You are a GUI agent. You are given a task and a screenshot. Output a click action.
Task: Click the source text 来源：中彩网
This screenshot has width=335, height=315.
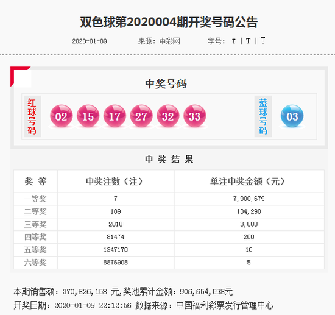pos(159,41)
